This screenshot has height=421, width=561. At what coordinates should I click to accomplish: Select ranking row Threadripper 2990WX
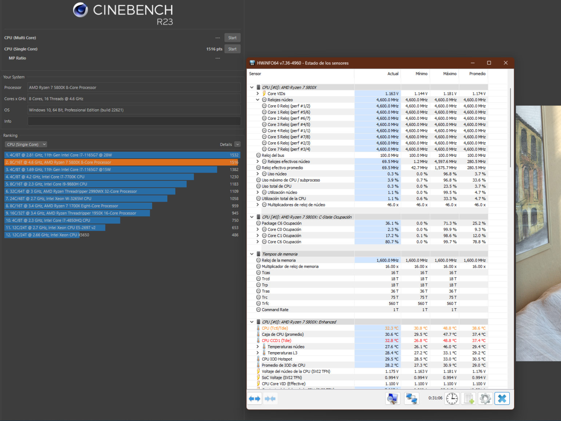tap(122, 191)
